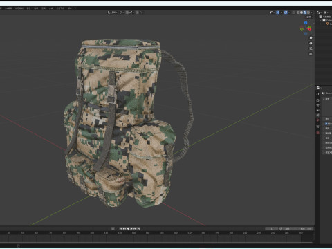Viewport: 332px width, 249px height.
Task: Jump to timeline start frame
Action: coord(120,228)
